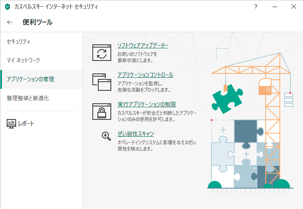This screenshot has height=209, width=303.
Task: Click the vulnerability scan magnifier icon
Action: [x=106, y=136]
